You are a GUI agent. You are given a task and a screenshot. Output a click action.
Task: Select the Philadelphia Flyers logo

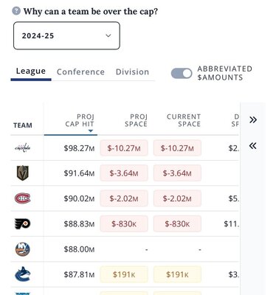pyautogui.click(x=23, y=223)
